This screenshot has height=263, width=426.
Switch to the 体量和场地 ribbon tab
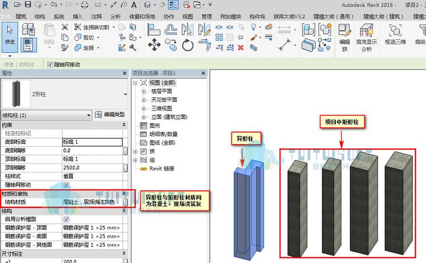(x=142, y=16)
